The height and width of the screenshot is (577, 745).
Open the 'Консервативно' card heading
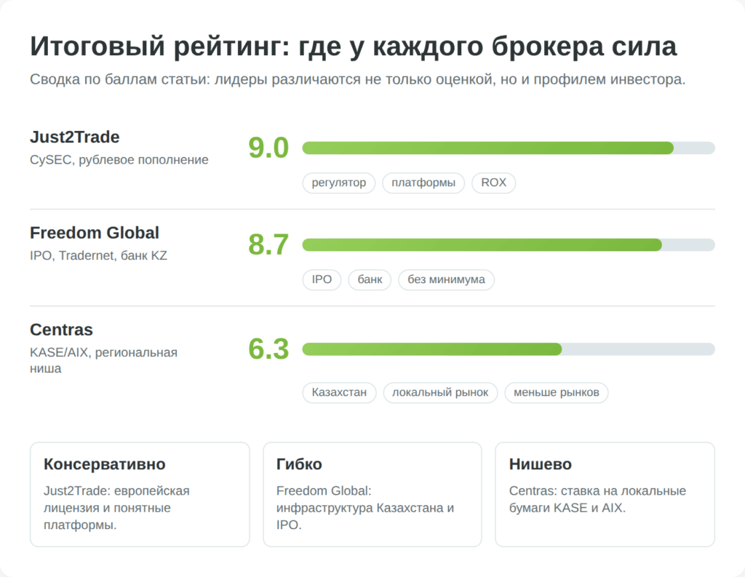click(105, 464)
